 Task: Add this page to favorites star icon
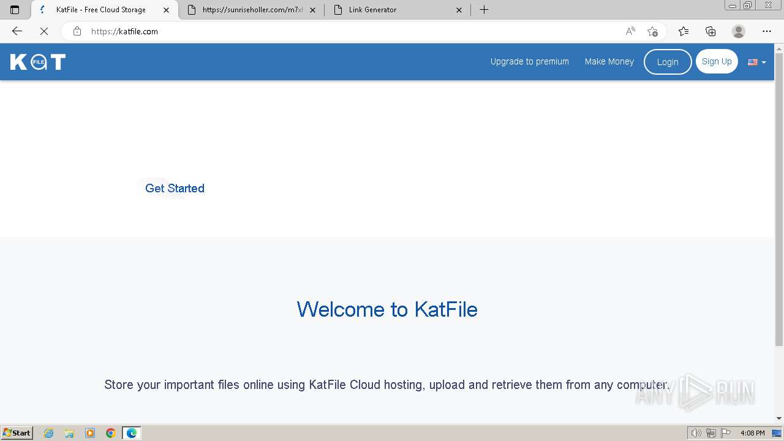pos(652,31)
